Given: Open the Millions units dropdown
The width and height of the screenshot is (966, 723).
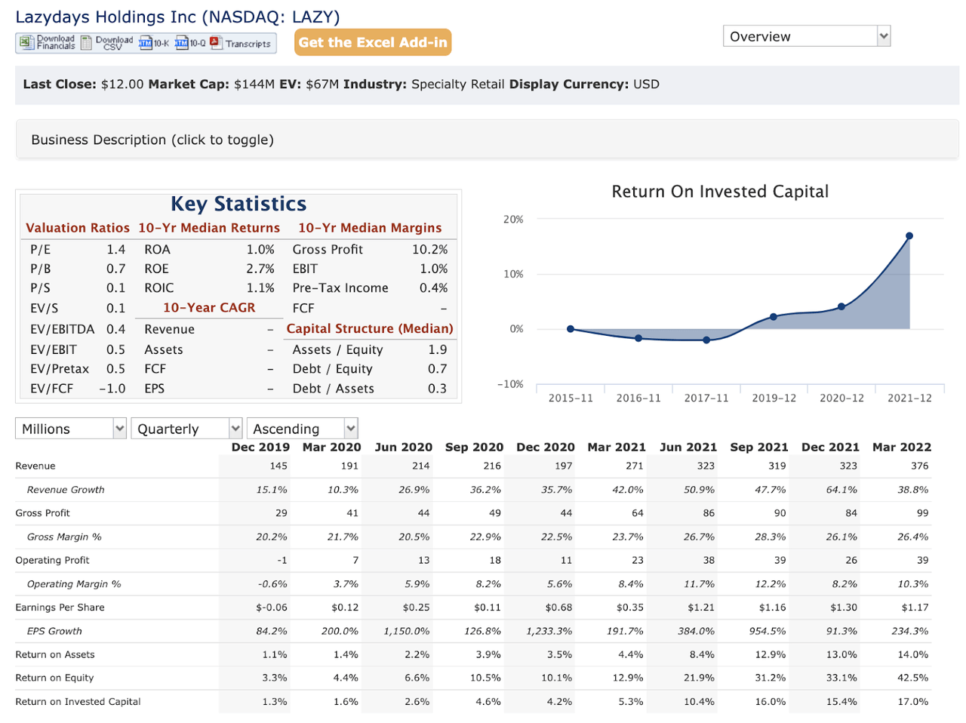Looking at the screenshot, I should 71,429.
